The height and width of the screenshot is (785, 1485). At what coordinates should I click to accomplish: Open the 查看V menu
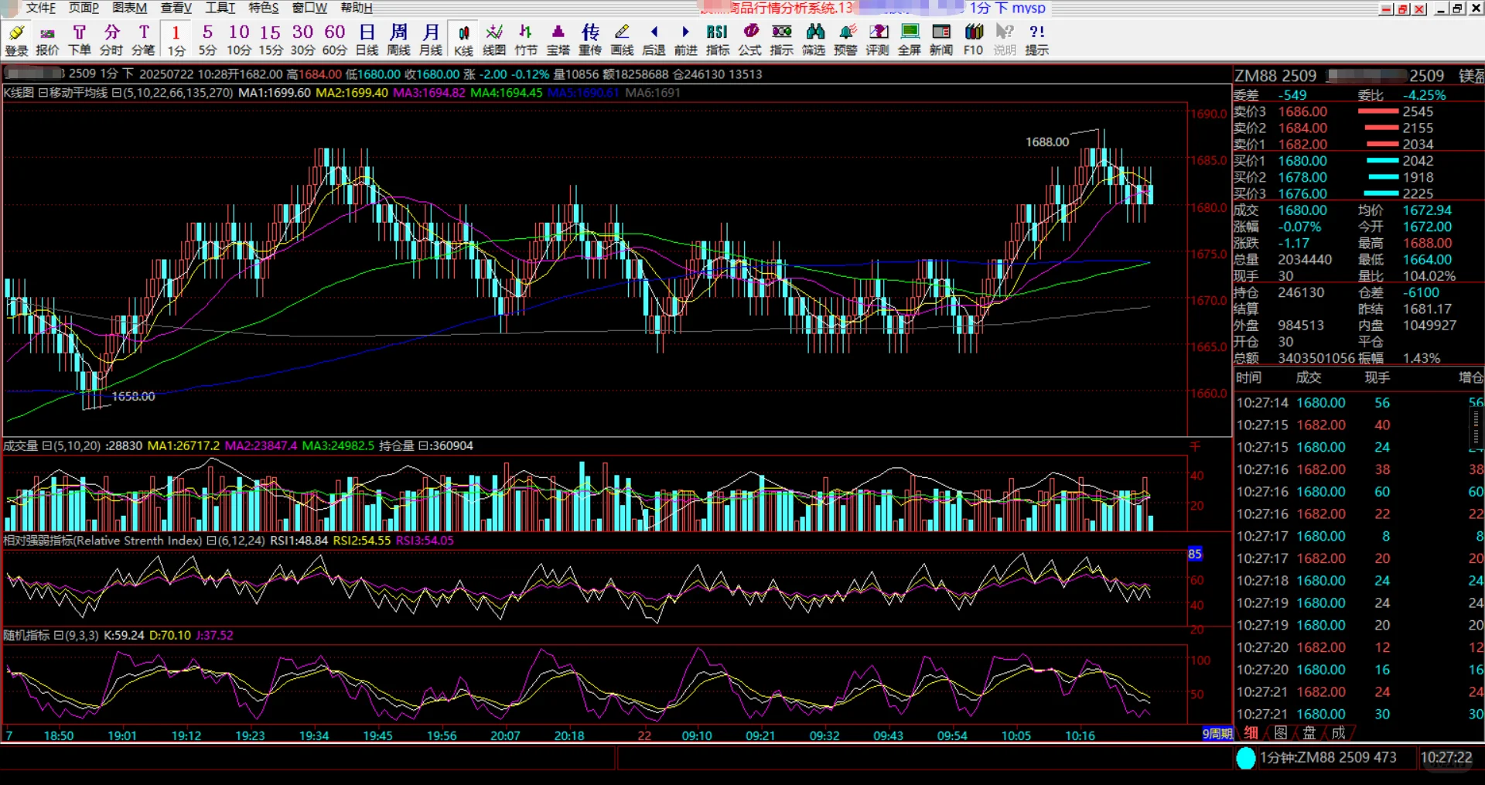point(176,8)
